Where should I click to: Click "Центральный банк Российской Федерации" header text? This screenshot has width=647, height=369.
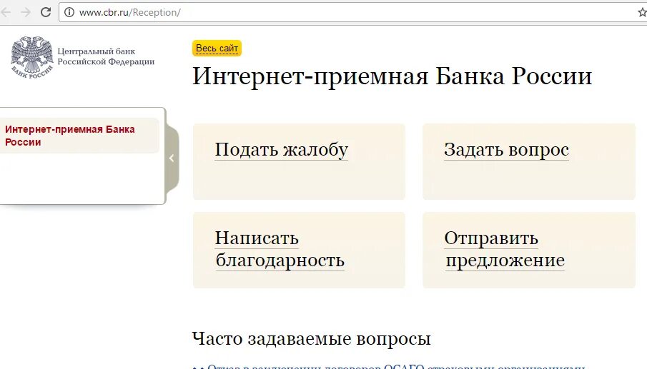tap(106, 56)
